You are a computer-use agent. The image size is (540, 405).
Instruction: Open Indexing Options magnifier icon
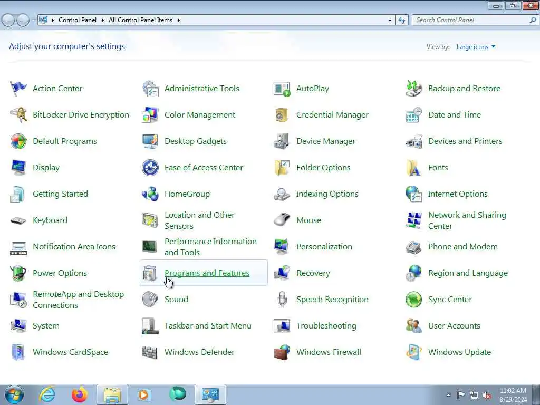pos(282,194)
